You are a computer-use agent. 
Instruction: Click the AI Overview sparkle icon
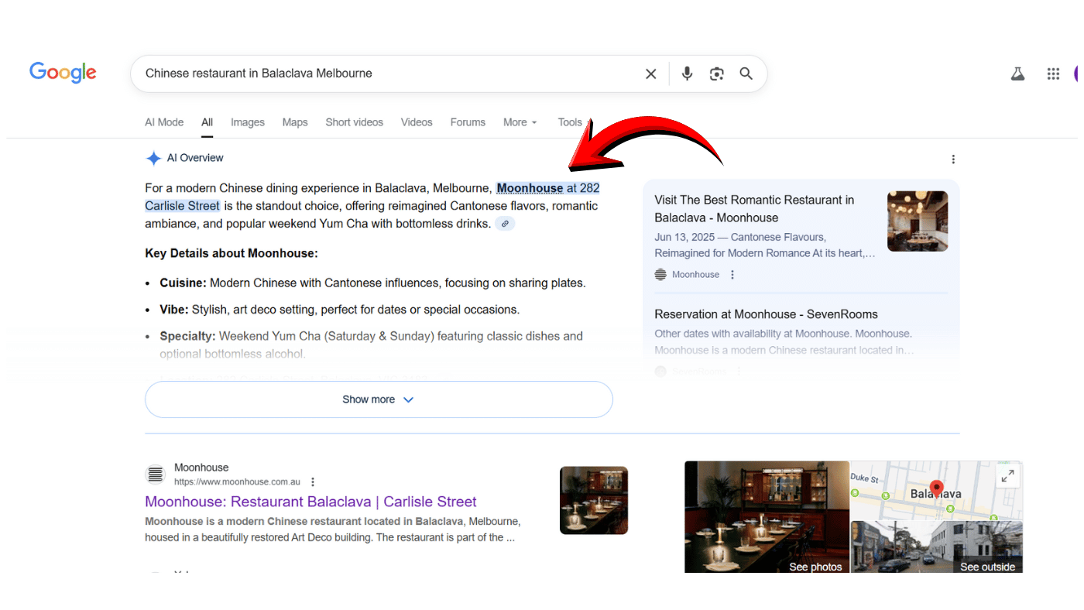[153, 159]
